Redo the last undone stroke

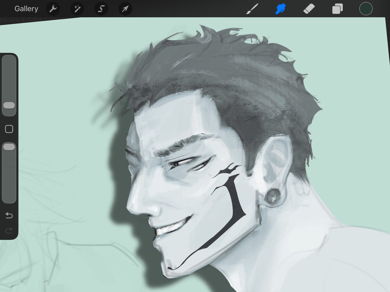click(9, 230)
